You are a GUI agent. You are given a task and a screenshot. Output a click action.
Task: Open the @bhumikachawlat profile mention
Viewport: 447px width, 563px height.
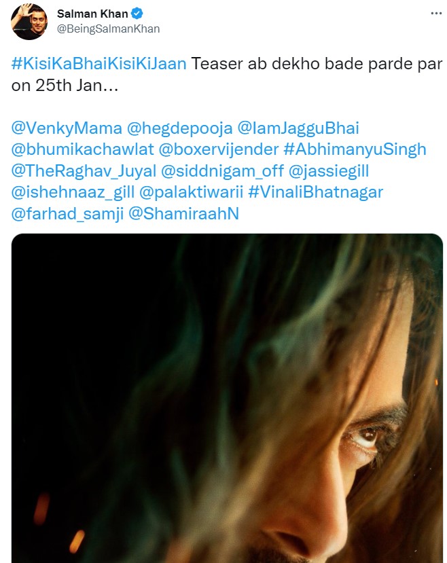[83, 149]
